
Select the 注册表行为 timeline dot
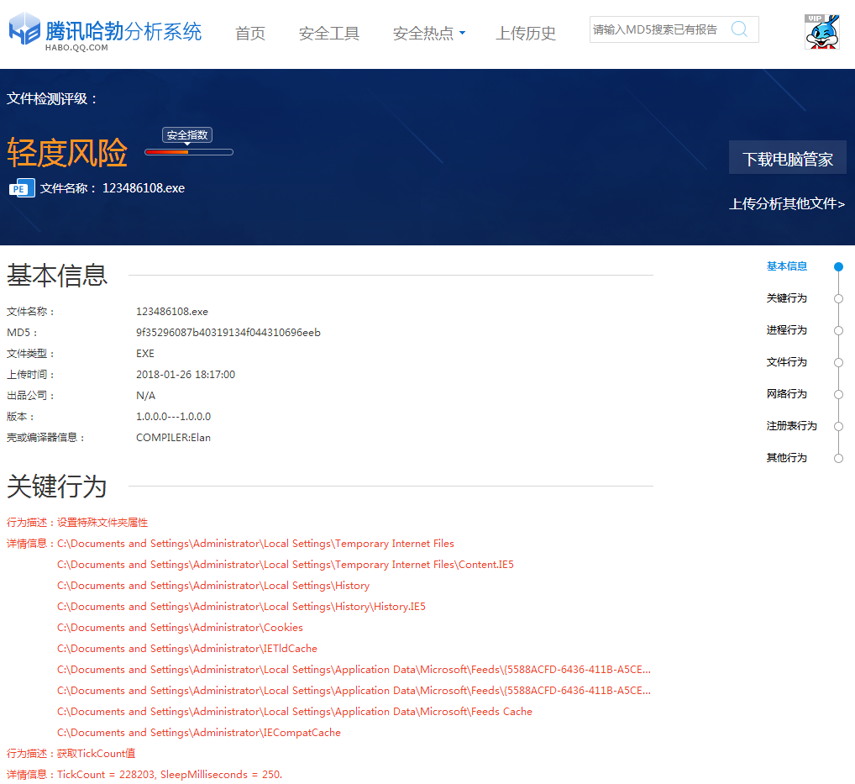click(839, 426)
